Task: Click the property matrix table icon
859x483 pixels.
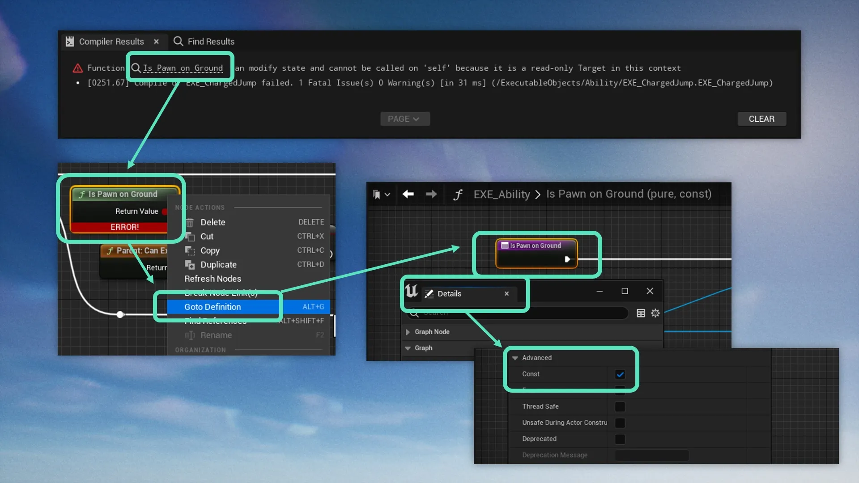Action: [641, 313]
